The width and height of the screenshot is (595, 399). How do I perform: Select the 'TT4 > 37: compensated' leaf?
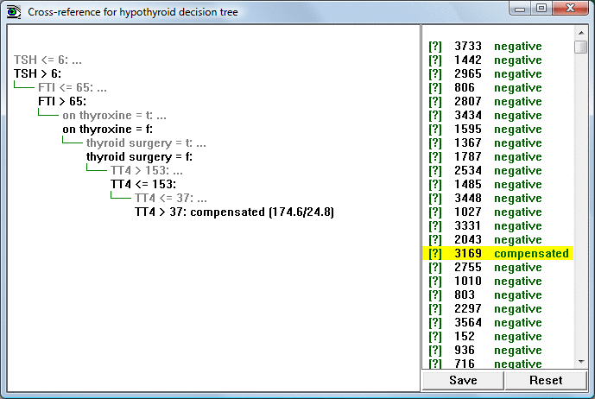click(234, 212)
